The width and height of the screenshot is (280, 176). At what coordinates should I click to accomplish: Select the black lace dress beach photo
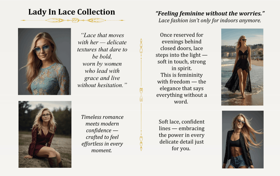[242, 67]
